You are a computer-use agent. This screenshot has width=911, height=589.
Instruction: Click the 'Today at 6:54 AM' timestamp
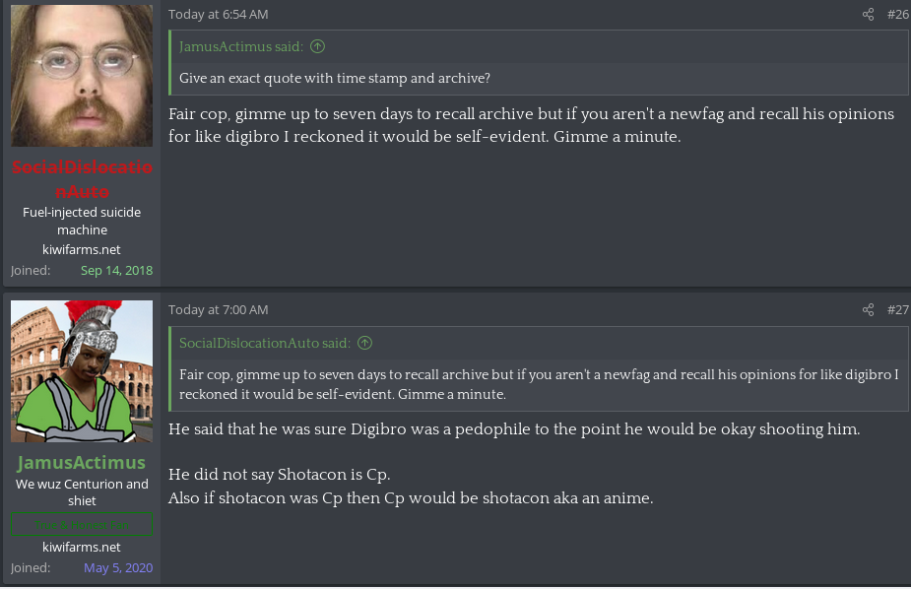tap(218, 15)
